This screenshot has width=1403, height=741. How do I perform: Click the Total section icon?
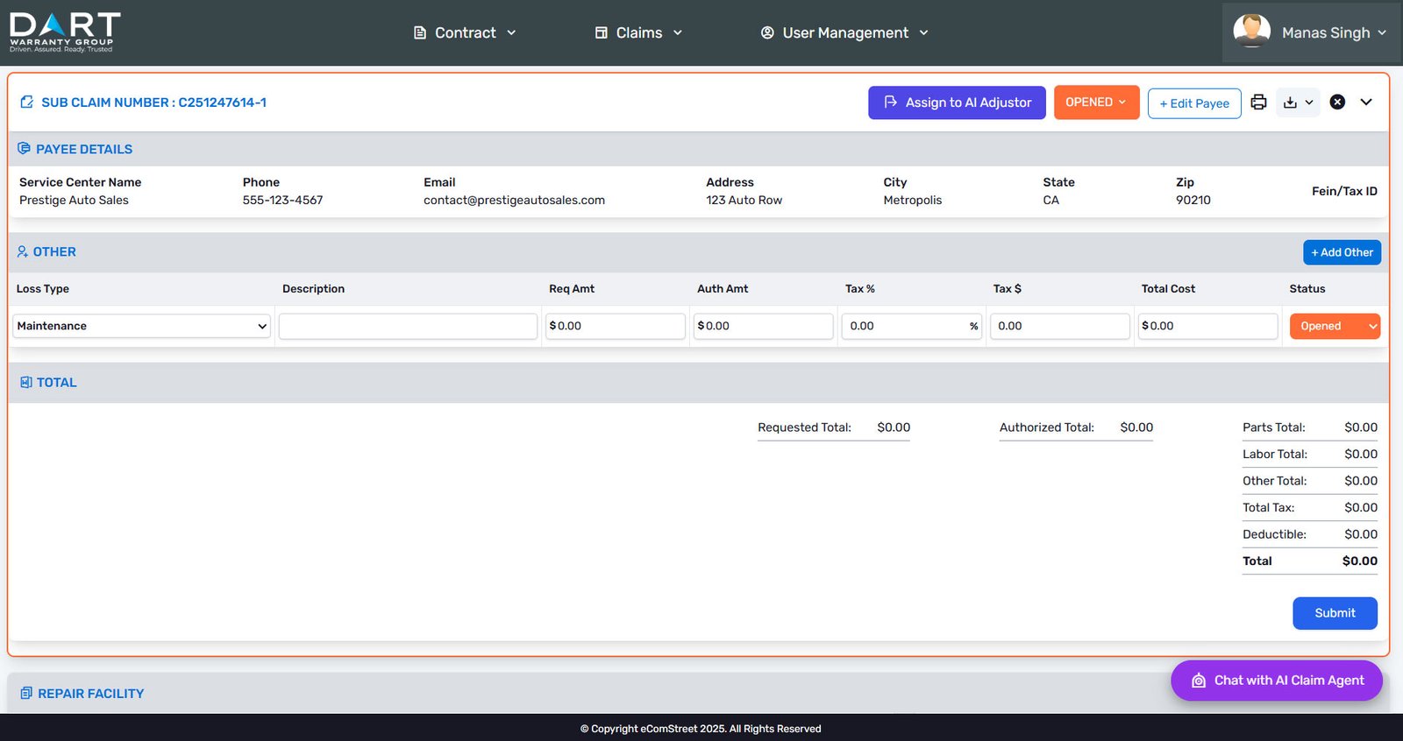[x=26, y=383]
